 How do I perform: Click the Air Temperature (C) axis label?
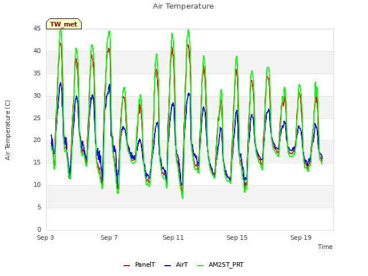[7, 130]
